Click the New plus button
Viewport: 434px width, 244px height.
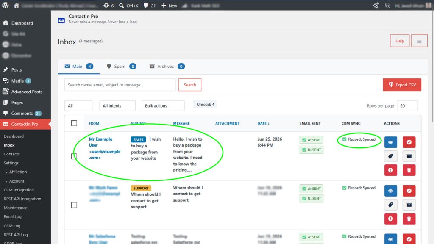(x=169, y=5)
